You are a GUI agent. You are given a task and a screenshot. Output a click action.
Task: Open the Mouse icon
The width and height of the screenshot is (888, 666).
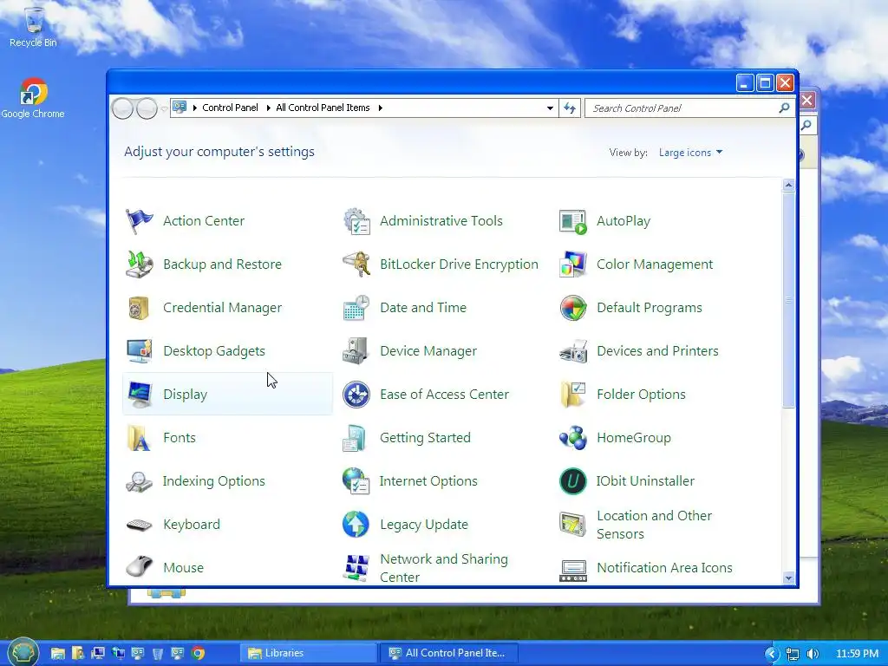tap(140, 567)
